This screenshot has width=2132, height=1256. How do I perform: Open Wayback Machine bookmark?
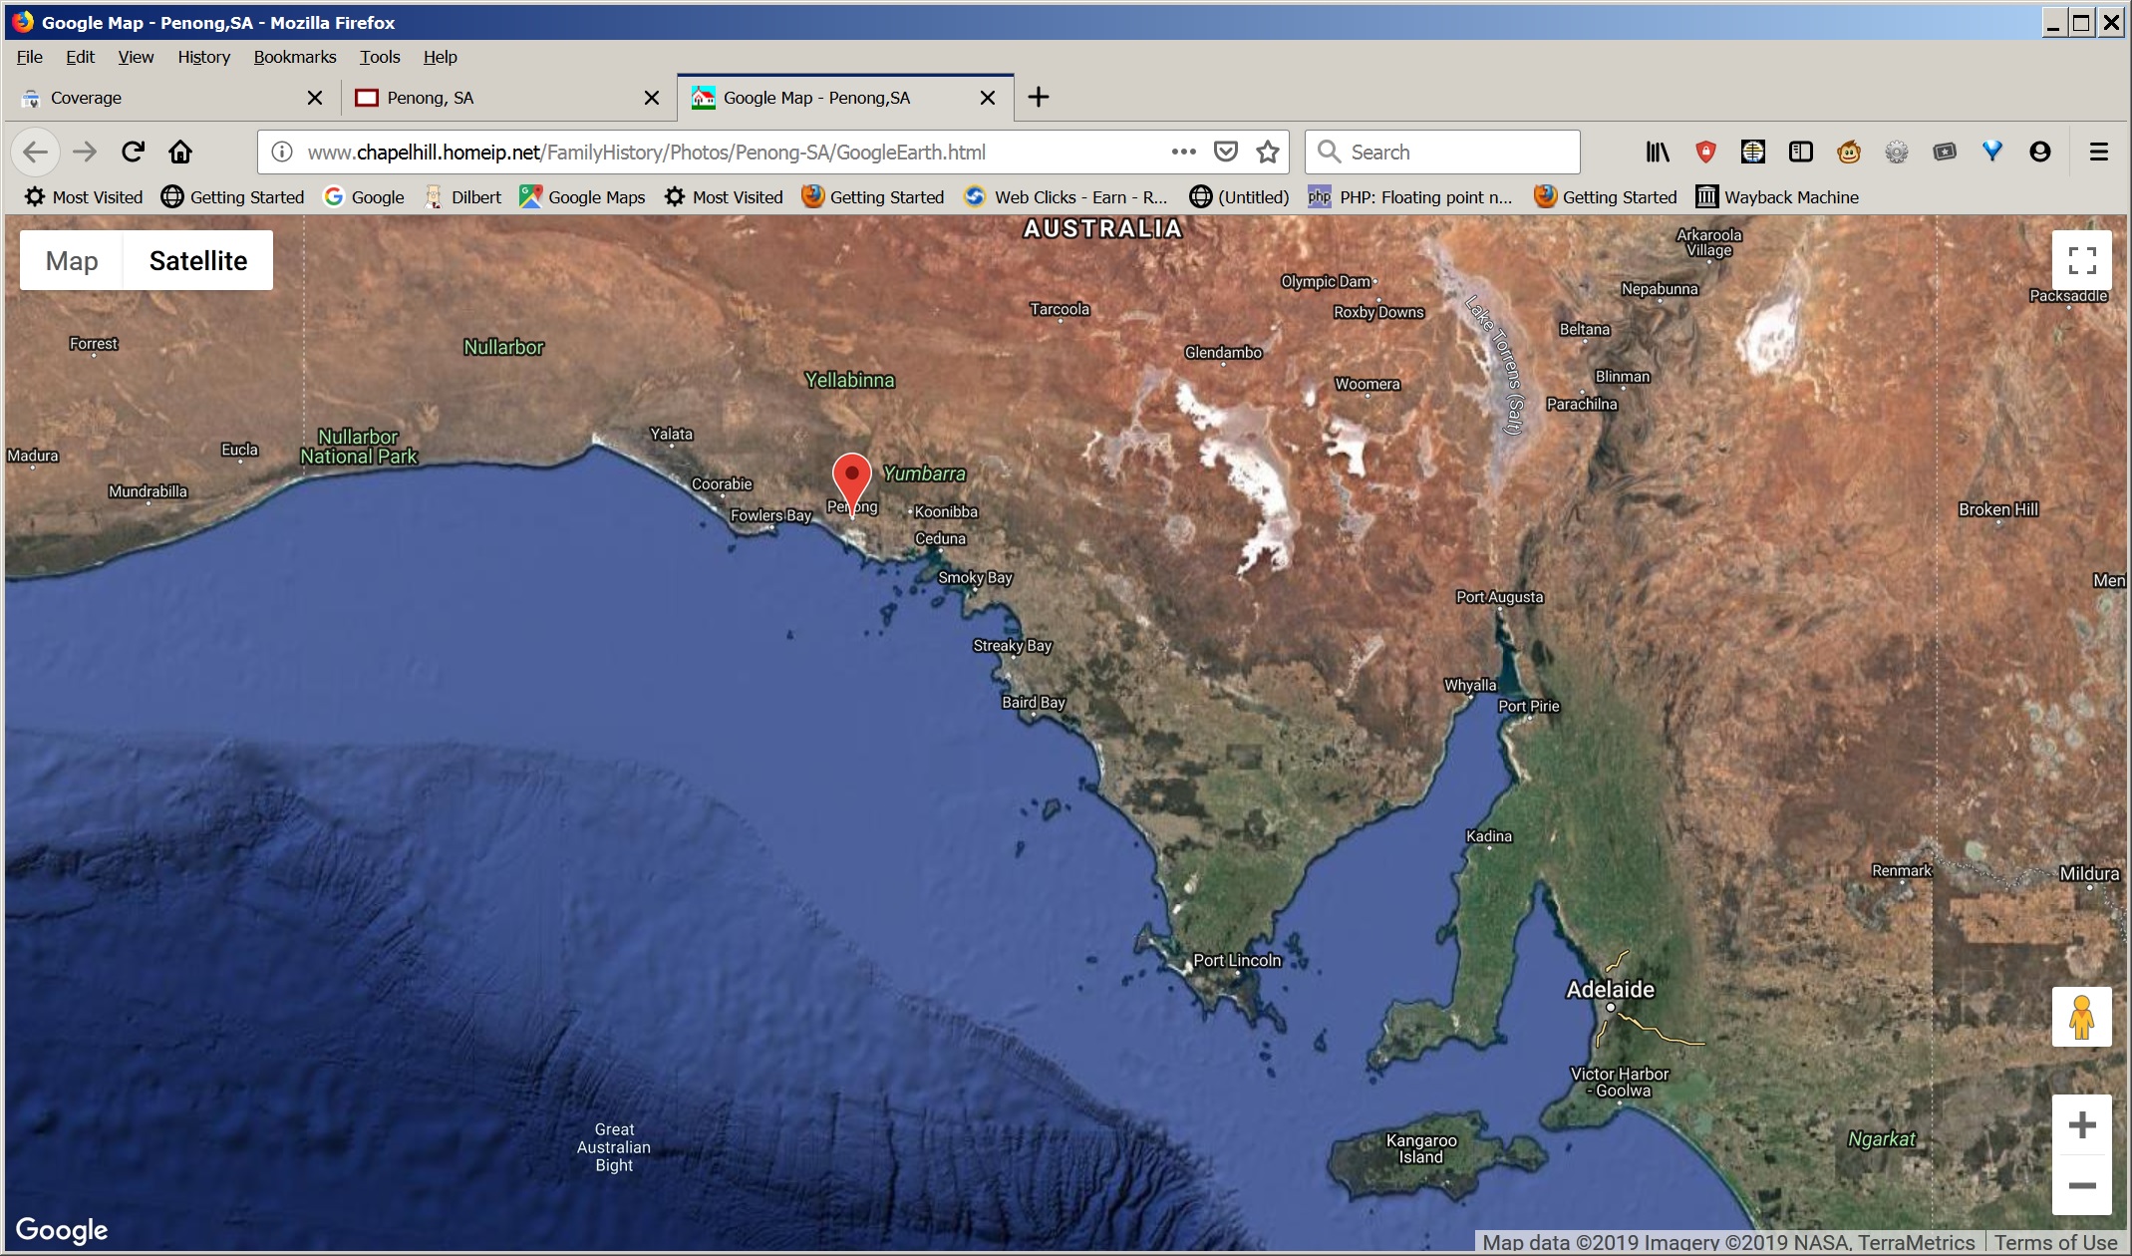pos(1777,197)
